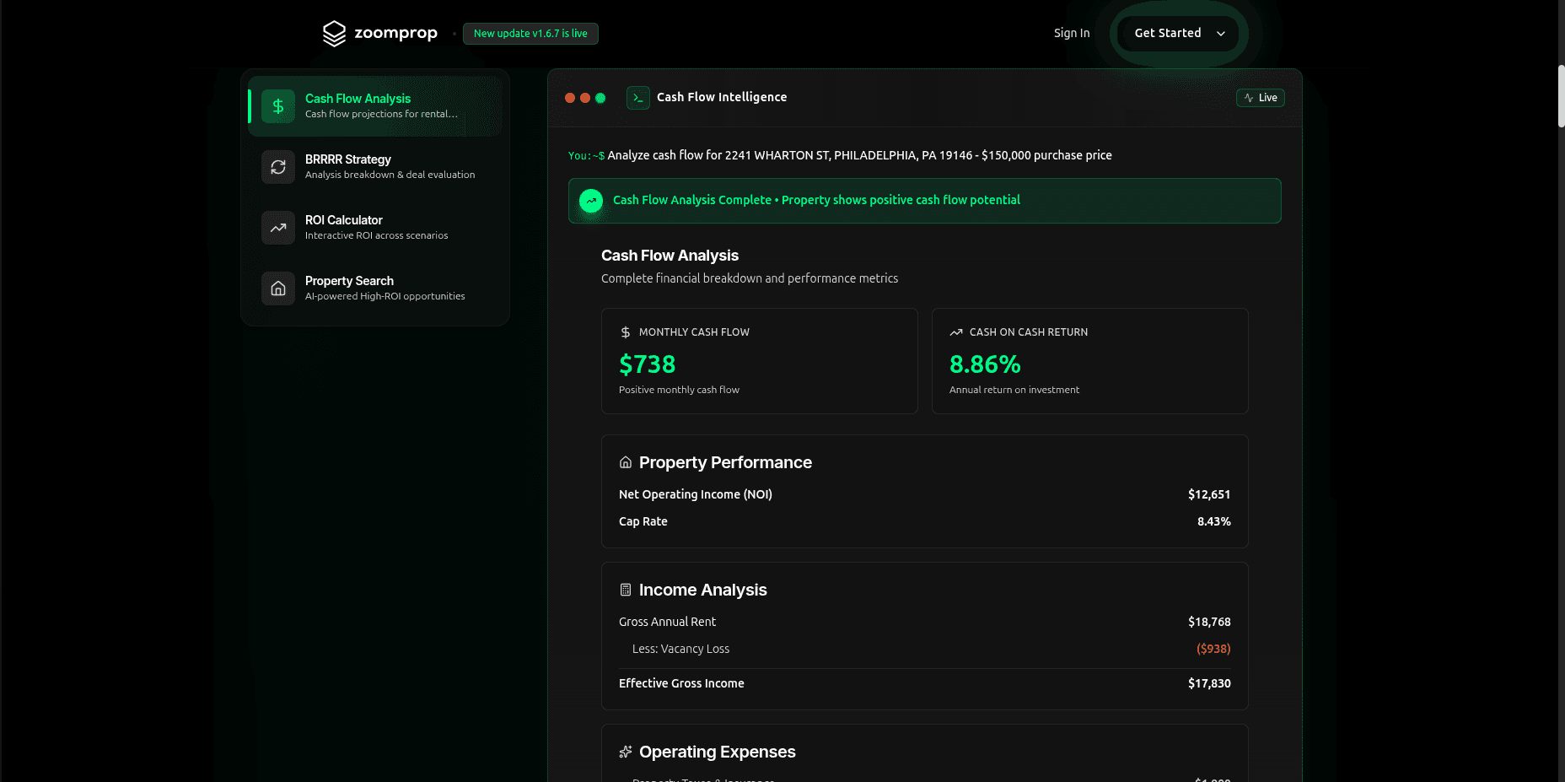Click the Operating Expenses sparkle icon
This screenshot has width=1565, height=782.
tap(626, 752)
